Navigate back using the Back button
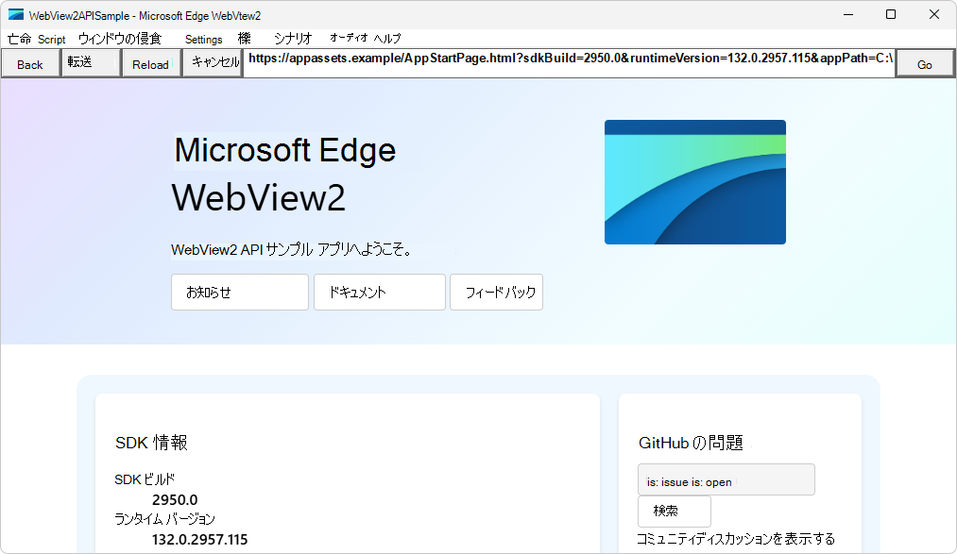Screen dimensions: 957x554 [29, 62]
